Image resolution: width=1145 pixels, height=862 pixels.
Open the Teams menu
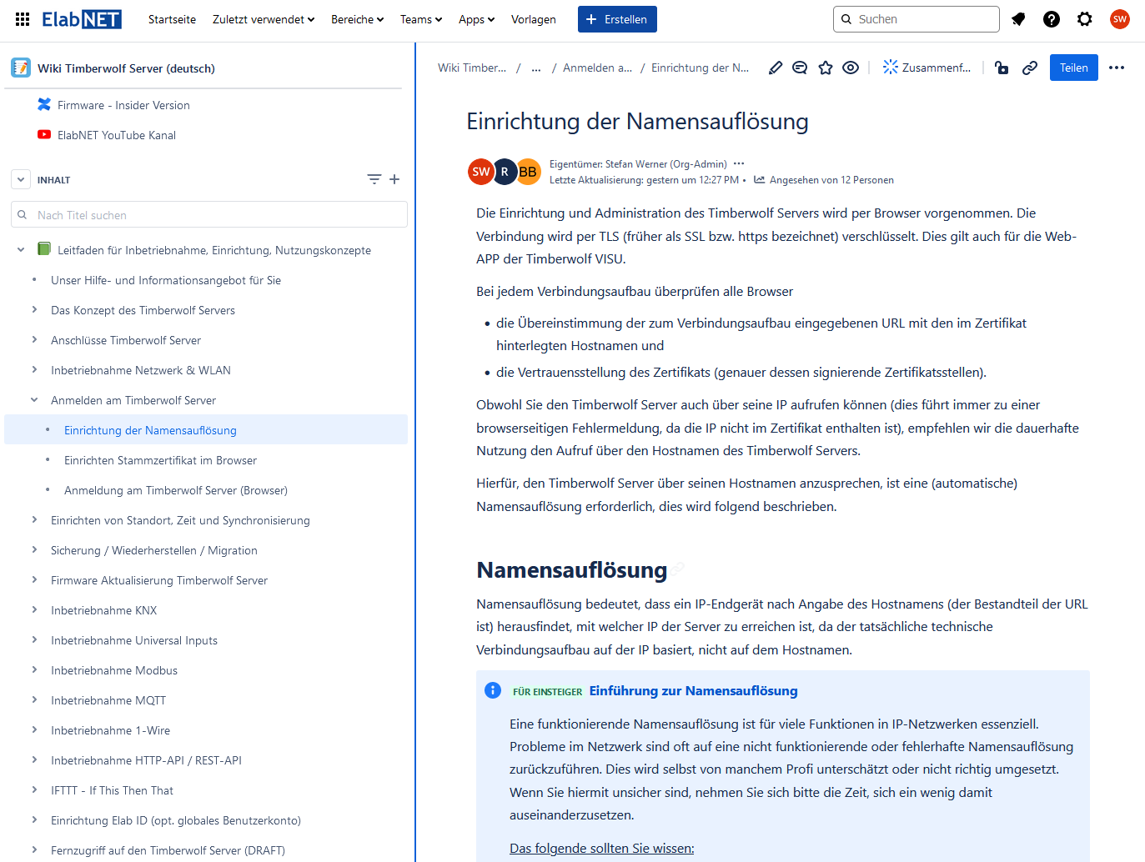click(421, 19)
